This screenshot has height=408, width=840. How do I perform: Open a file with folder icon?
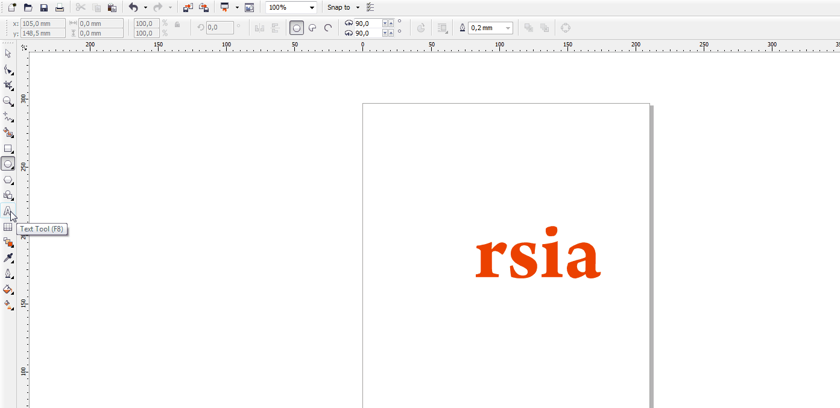click(28, 7)
